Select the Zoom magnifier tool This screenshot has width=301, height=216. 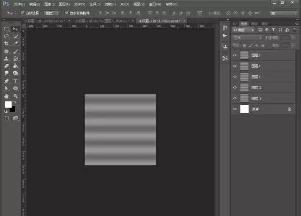[16, 95]
